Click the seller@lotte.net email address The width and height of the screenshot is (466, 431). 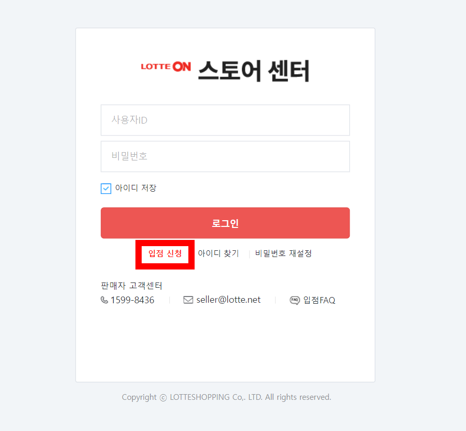click(228, 300)
